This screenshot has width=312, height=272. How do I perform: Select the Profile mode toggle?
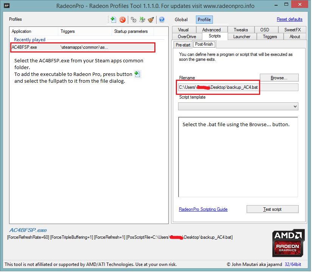[204, 20]
